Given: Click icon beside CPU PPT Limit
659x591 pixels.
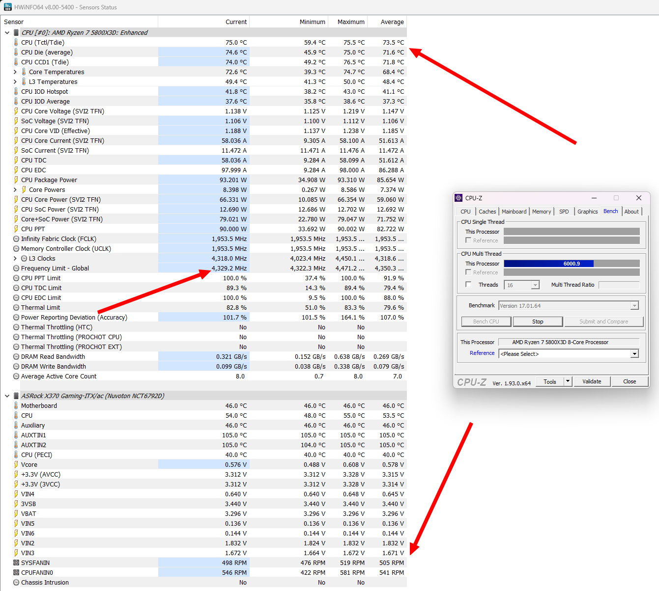Looking at the screenshot, I should pos(16,278).
